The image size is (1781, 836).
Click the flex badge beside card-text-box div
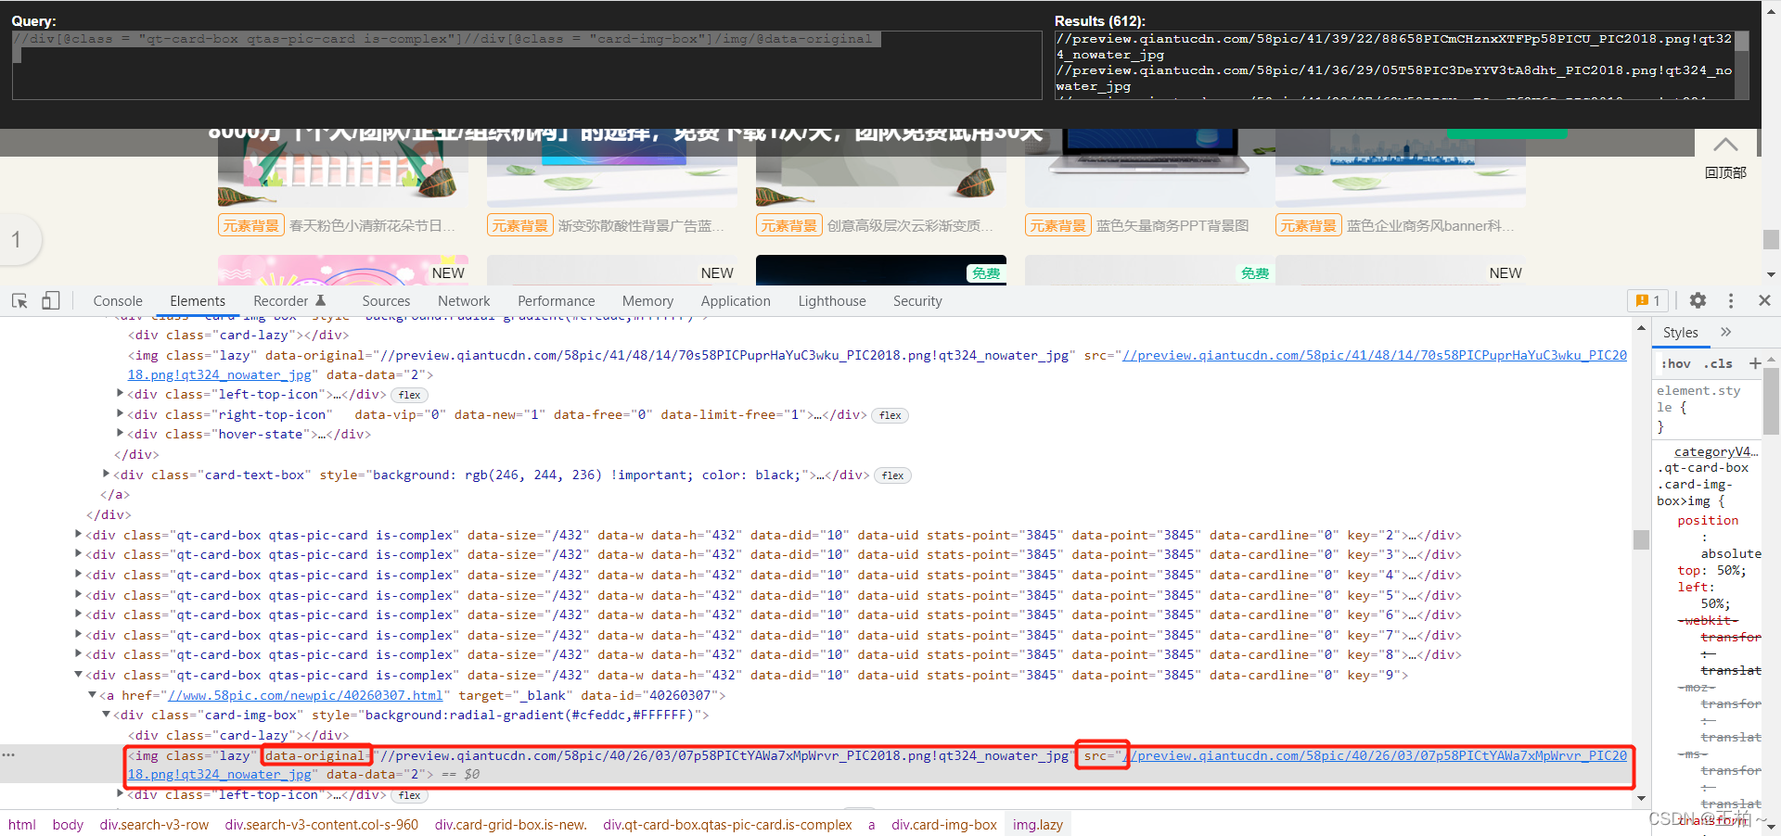893,475
